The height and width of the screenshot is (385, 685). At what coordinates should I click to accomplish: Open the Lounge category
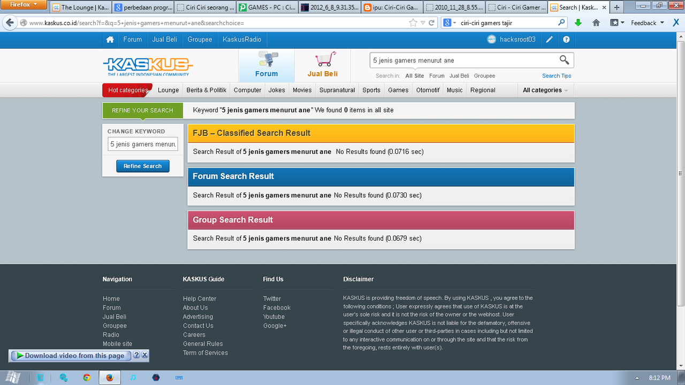click(168, 90)
